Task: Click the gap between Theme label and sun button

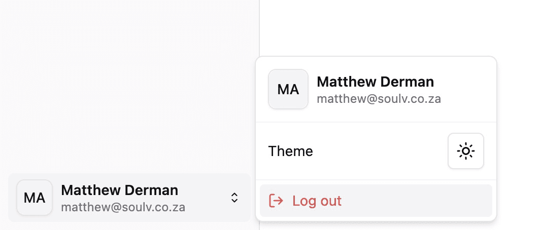Action: tap(381, 151)
